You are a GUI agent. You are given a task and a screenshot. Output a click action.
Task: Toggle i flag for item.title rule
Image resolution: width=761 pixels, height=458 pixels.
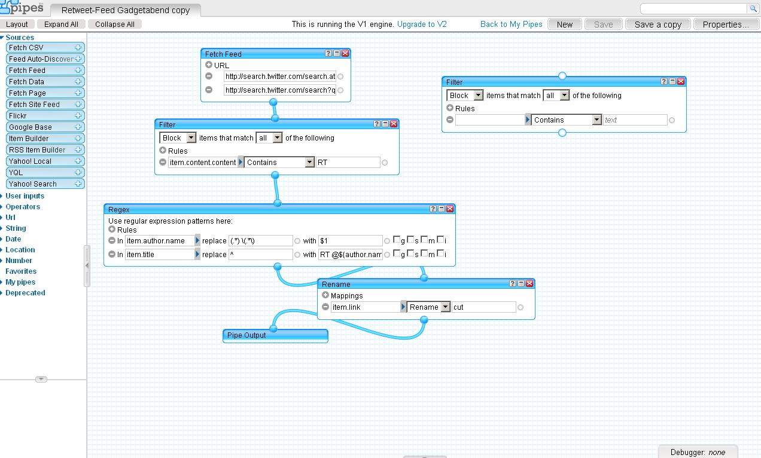(440, 254)
